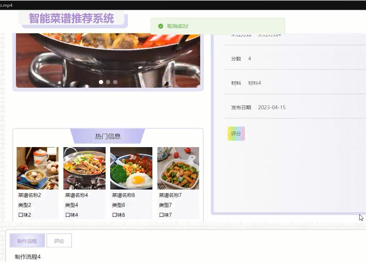Open the 菜谱名称8 recipe card

(x=131, y=168)
